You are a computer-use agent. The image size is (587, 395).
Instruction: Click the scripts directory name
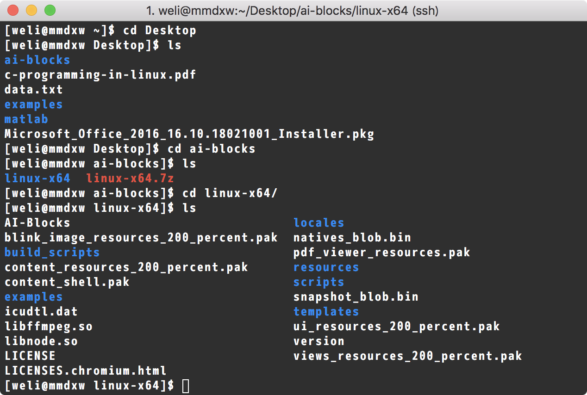coord(319,282)
